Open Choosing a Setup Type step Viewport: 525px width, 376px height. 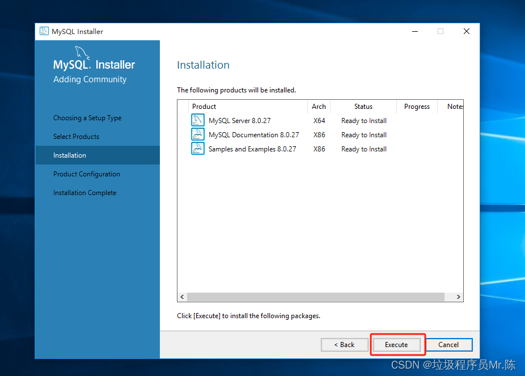click(x=87, y=118)
